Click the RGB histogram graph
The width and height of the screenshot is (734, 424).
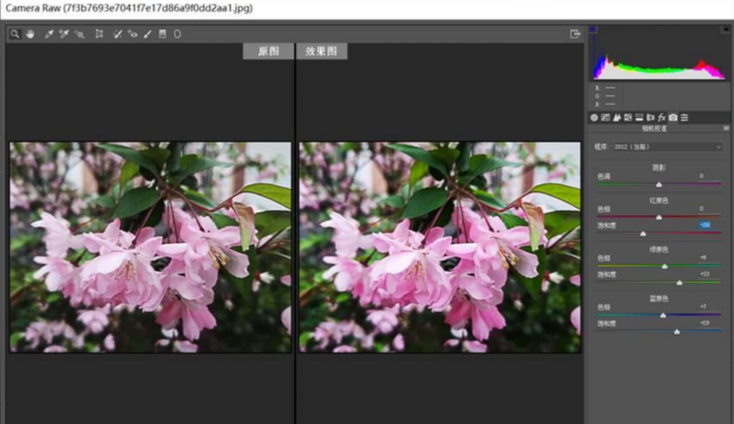[x=659, y=53]
